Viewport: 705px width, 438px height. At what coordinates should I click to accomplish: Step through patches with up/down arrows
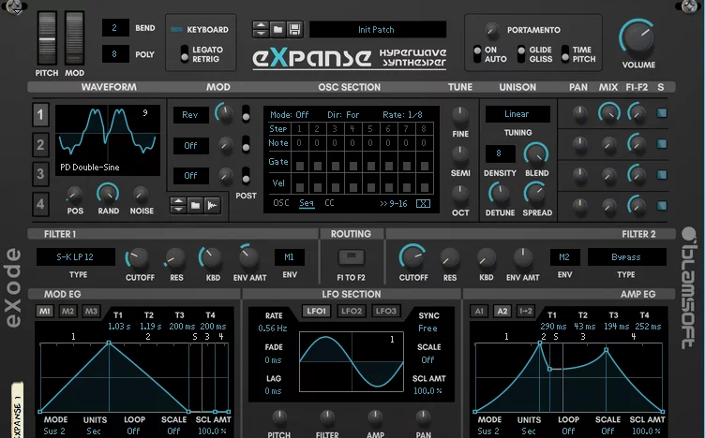(261, 30)
